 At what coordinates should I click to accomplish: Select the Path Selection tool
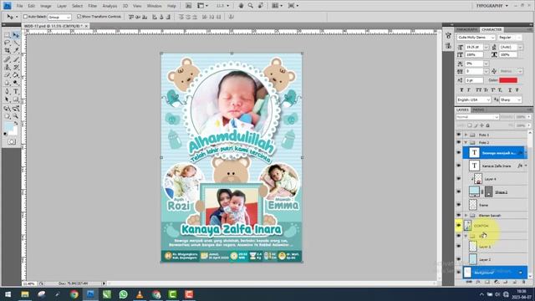pos(7,99)
